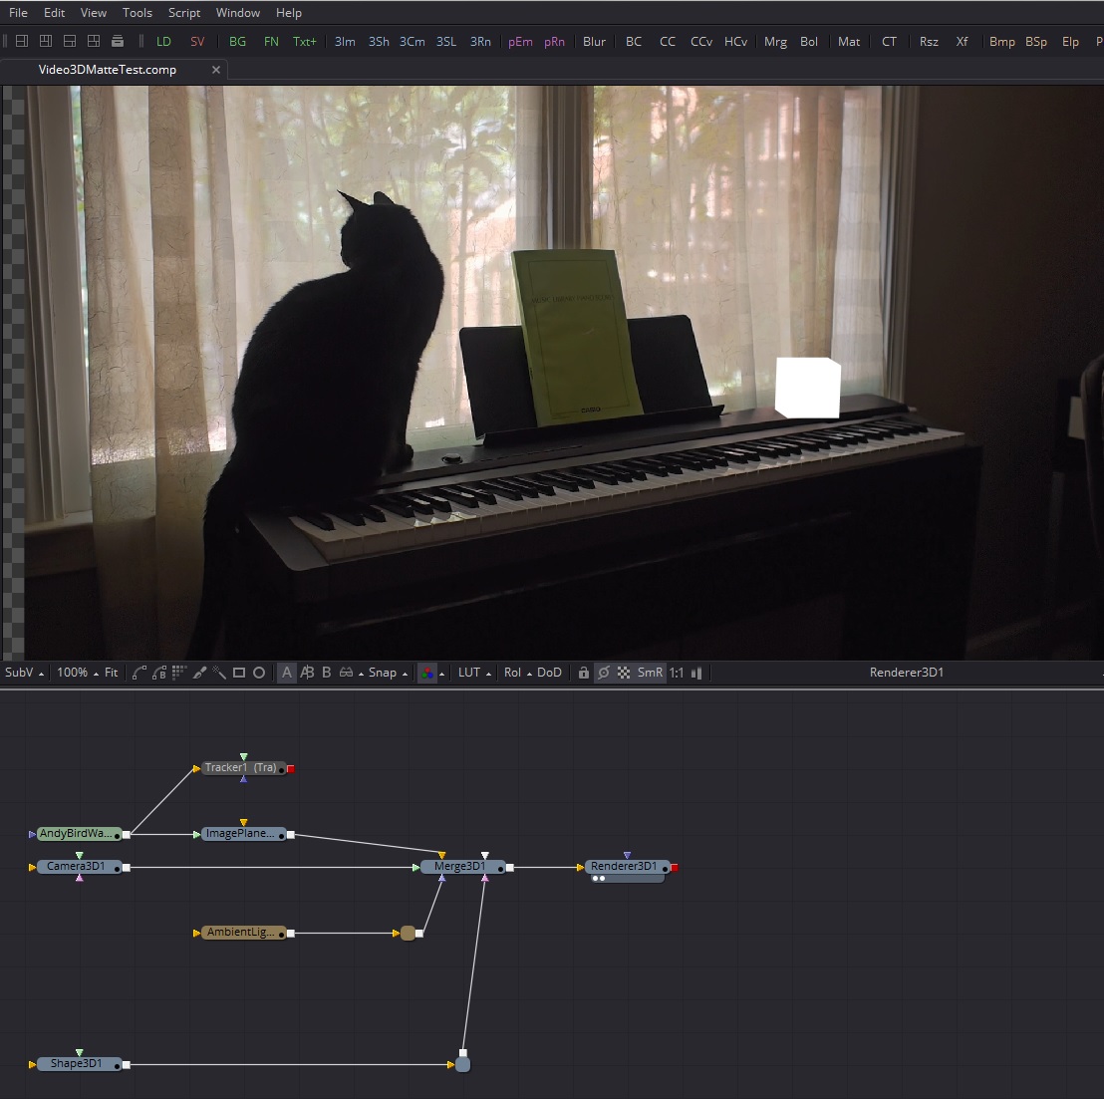Open the LUT dropdown arrow
The width and height of the screenshot is (1104, 1099).
click(x=488, y=674)
